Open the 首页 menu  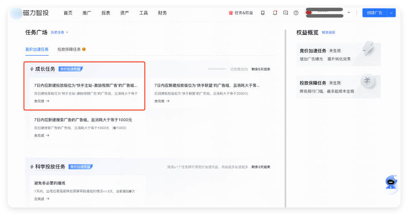(68, 13)
